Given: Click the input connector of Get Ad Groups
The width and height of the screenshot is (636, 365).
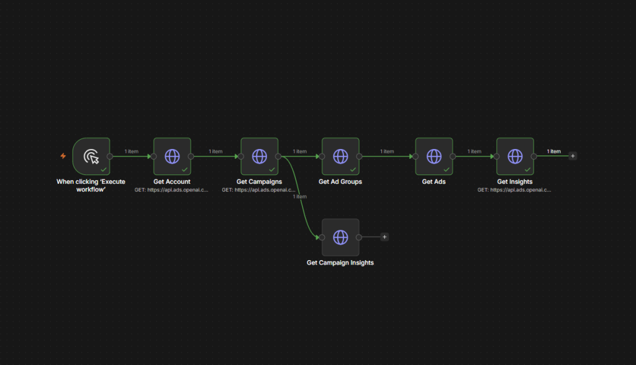Looking at the screenshot, I should coord(322,156).
